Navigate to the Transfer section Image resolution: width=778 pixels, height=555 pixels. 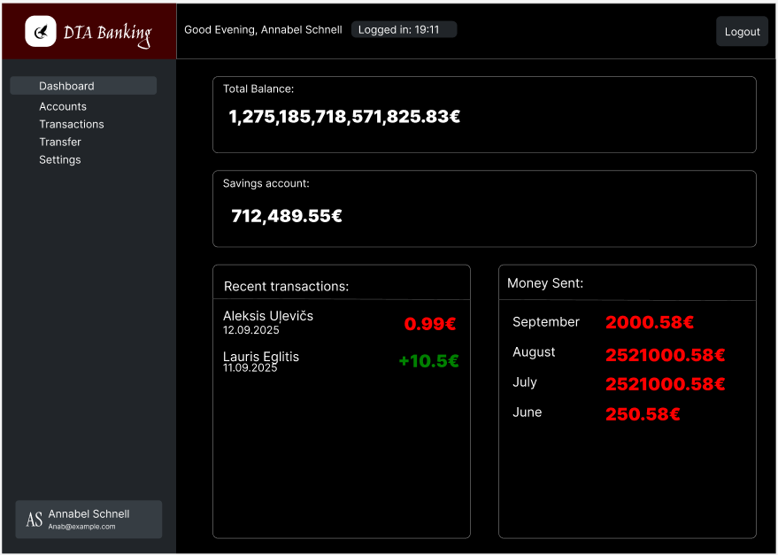(60, 142)
